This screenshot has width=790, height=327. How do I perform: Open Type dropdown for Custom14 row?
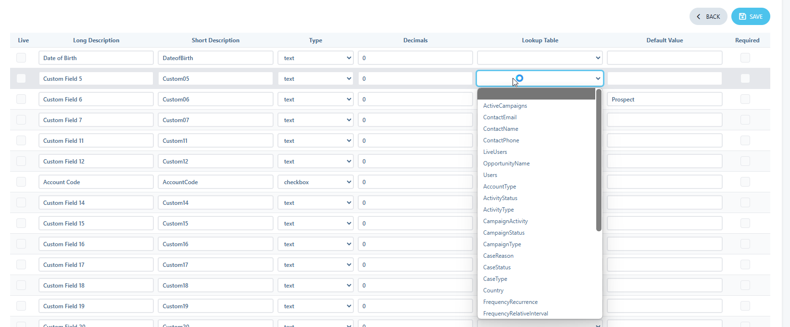coord(315,202)
